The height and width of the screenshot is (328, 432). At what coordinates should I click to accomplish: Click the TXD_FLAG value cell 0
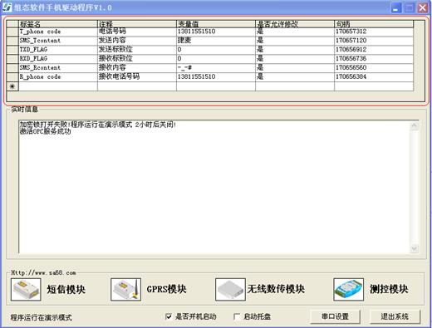[216, 50]
